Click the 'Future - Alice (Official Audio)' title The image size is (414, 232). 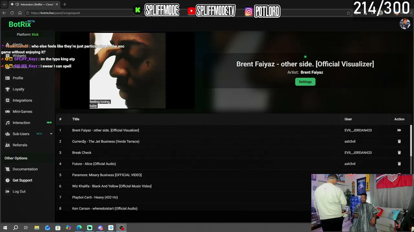pyautogui.click(x=94, y=164)
